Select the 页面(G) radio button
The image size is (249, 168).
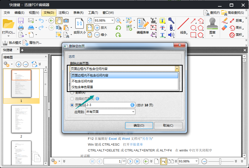click(x=72, y=105)
